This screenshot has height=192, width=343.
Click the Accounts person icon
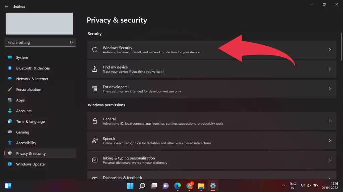point(10,111)
